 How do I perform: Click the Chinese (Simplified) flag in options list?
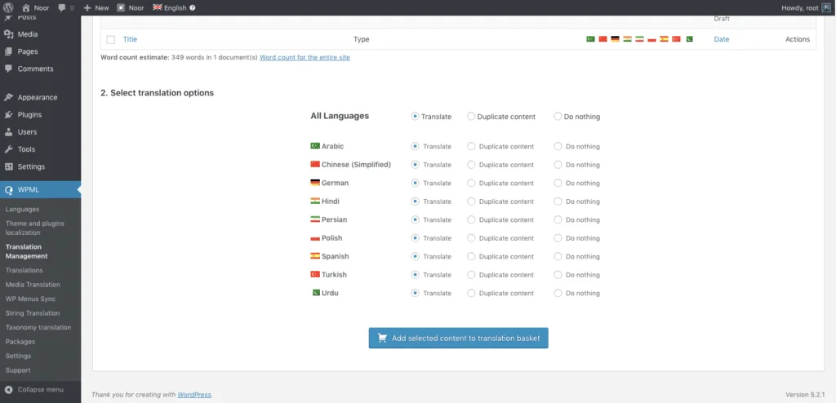314,164
